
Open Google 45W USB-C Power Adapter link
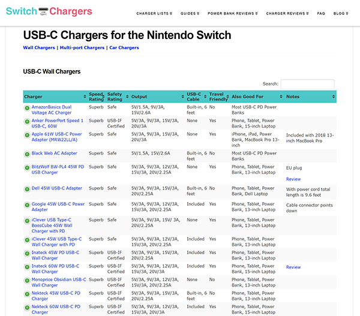coord(58,207)
